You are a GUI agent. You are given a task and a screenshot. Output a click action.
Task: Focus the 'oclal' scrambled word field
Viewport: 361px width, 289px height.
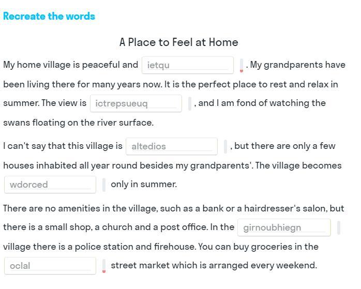pos(50,266)
